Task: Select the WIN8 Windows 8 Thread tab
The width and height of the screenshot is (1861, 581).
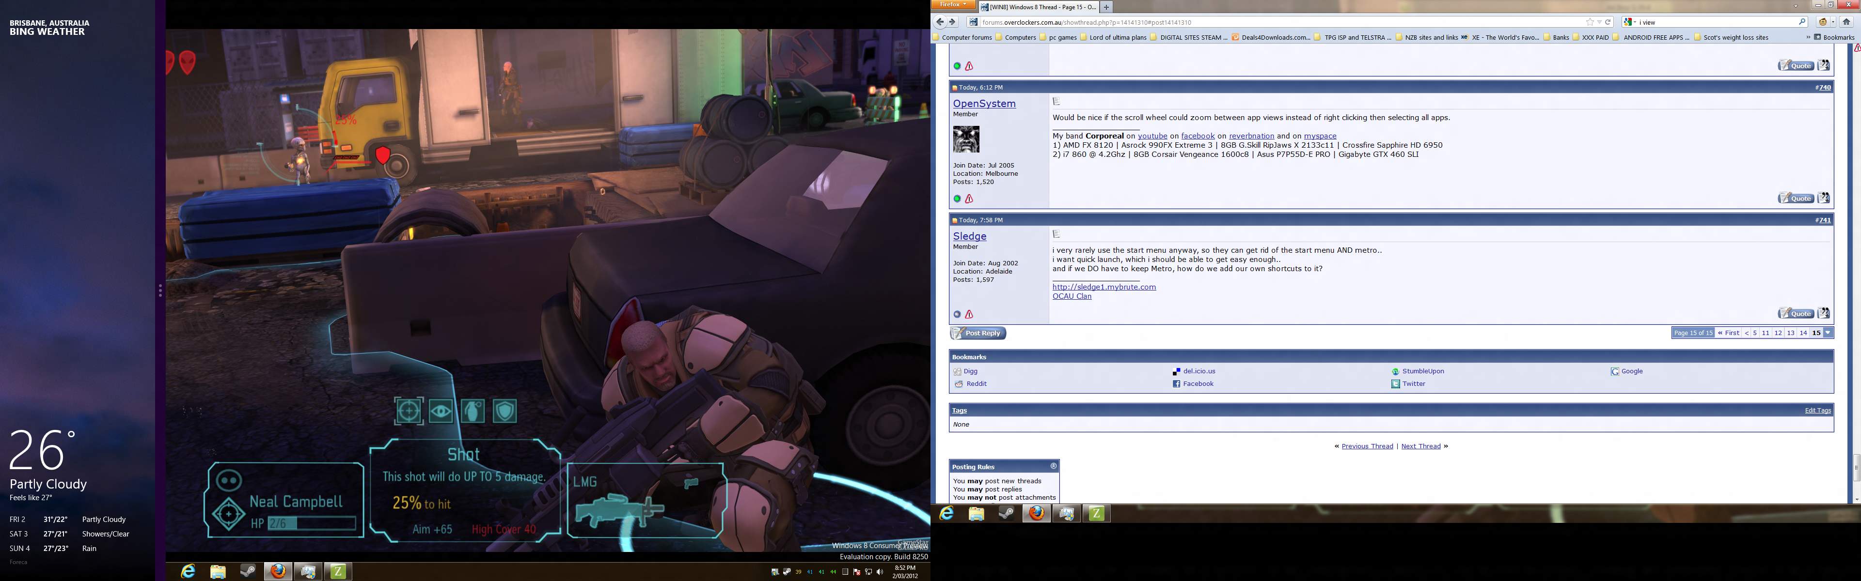Action: pos(1039,6)
